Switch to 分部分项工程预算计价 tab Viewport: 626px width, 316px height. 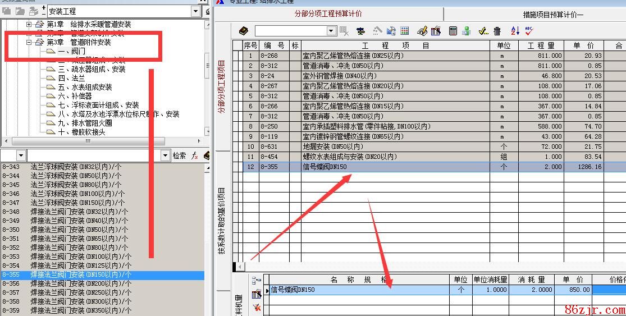click(x=328, y=14)
